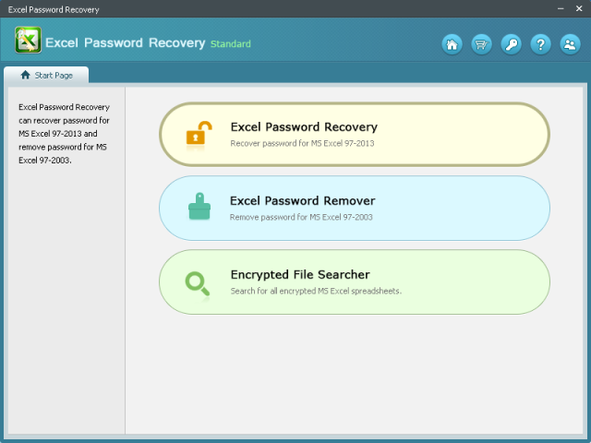This screenshot has height=443, width=591.
Task: Click the key registration icon
Action: [511, 43]
